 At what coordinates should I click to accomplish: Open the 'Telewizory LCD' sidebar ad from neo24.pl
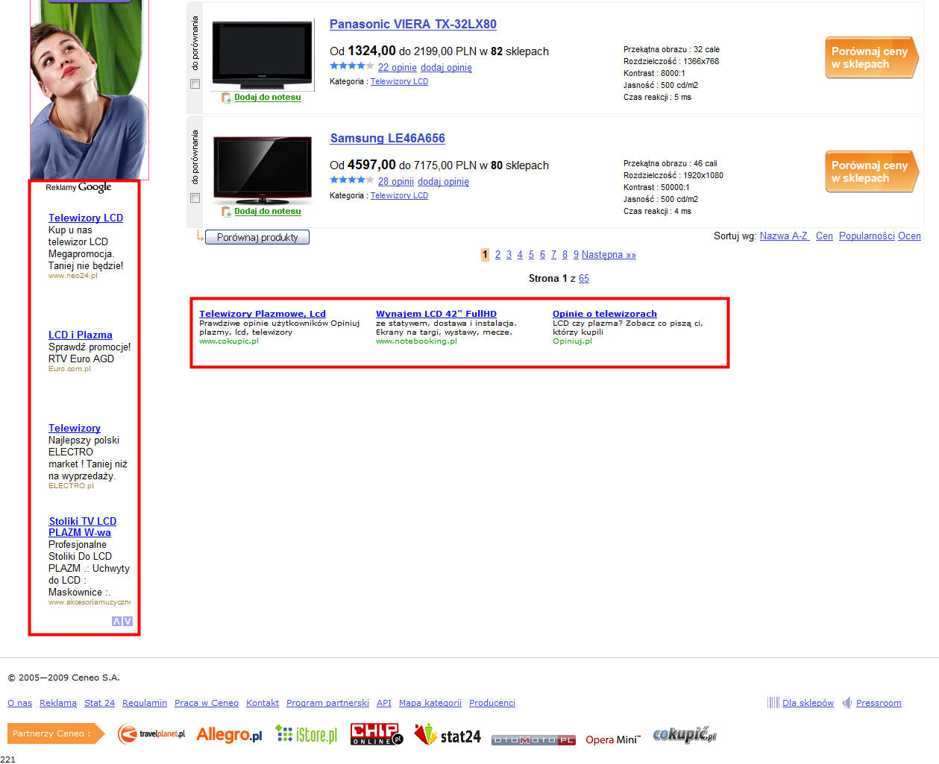[86, 218]
